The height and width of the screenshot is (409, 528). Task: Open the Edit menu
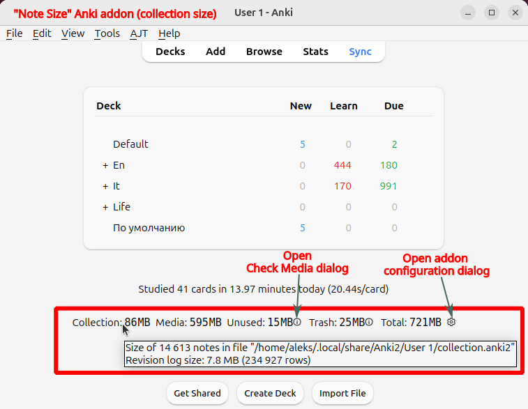tap(42, 33)
